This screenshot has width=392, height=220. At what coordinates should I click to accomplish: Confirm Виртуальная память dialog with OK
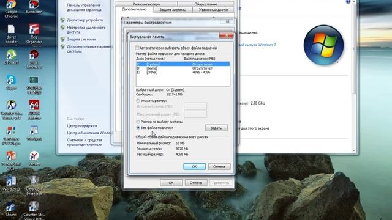tap(194, 166)
